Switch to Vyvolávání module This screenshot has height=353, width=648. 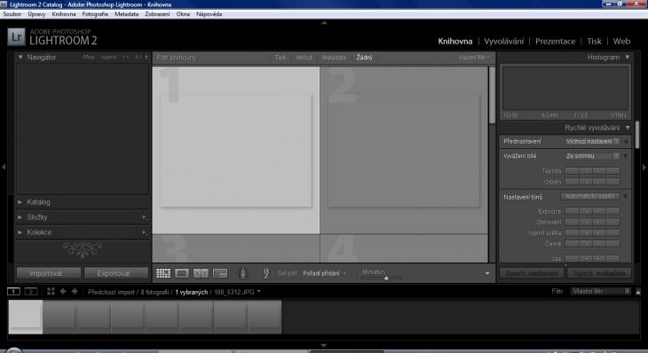pos(504,42)
